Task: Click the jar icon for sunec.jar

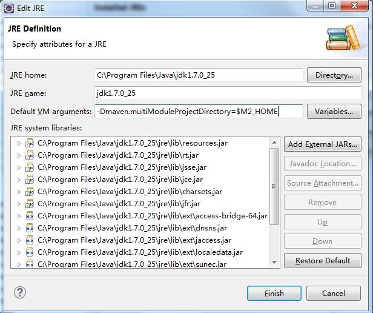Action: (x=30, y=264)
